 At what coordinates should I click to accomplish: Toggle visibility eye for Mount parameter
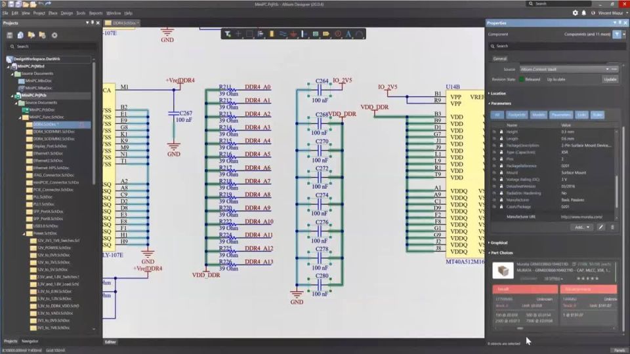click(x=494, y=172)
